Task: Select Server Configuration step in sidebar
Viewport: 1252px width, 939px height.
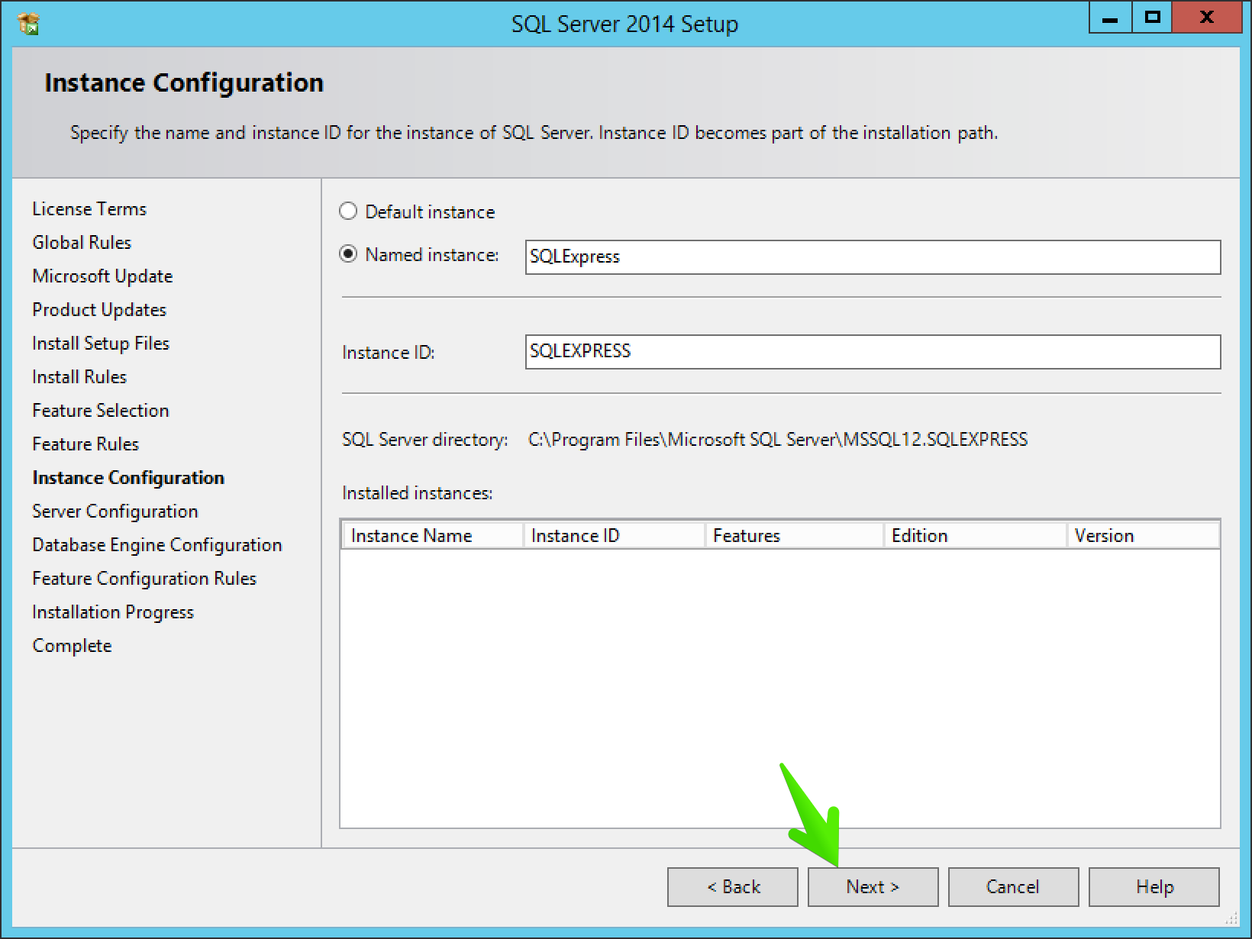Action: point(115,511)
